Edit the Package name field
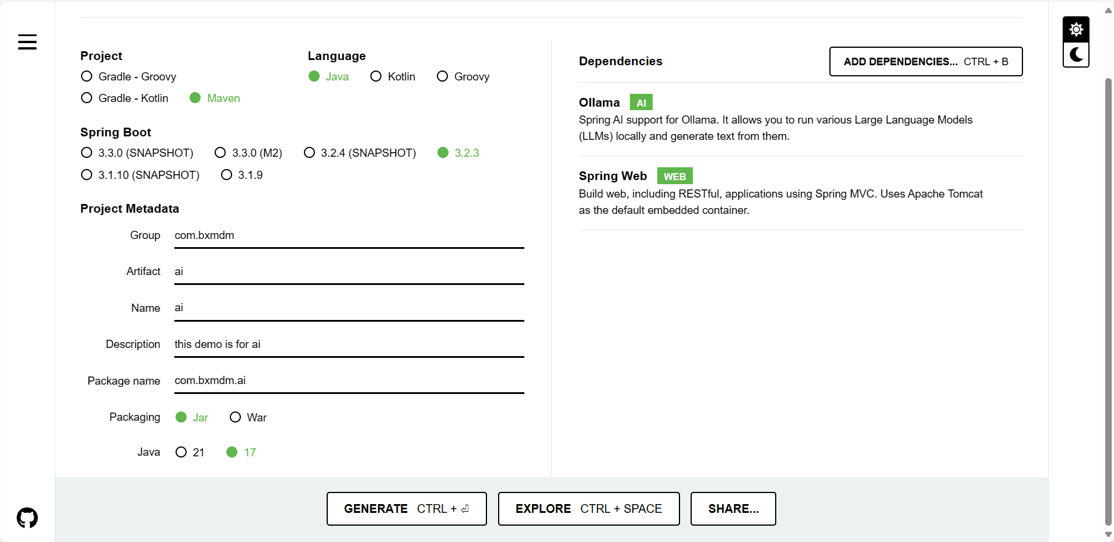 click(349, 381)
